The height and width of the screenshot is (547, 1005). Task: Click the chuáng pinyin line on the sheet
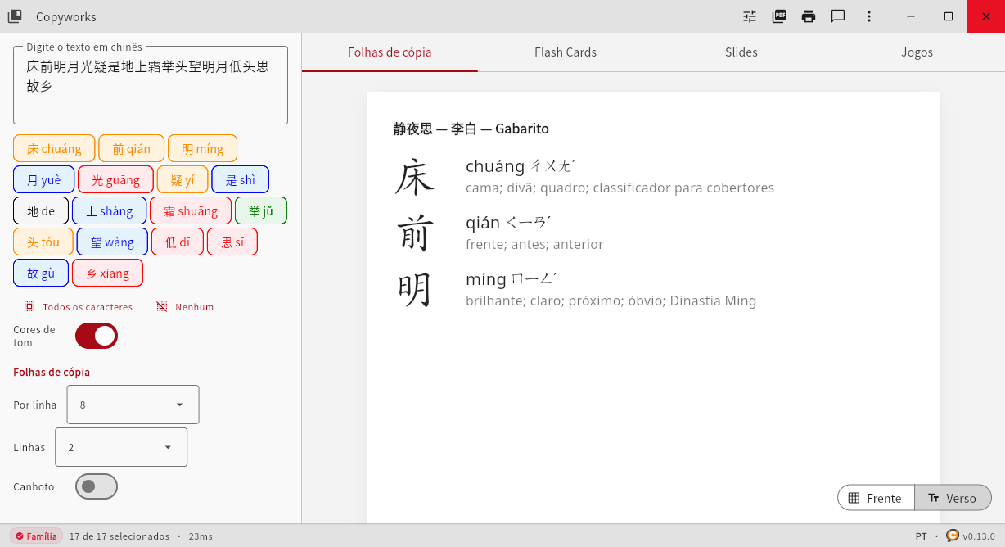point(521,166)
